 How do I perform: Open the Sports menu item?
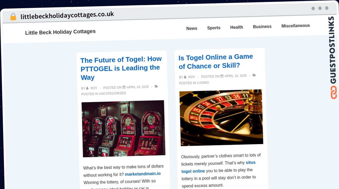[x=214, y=28]
